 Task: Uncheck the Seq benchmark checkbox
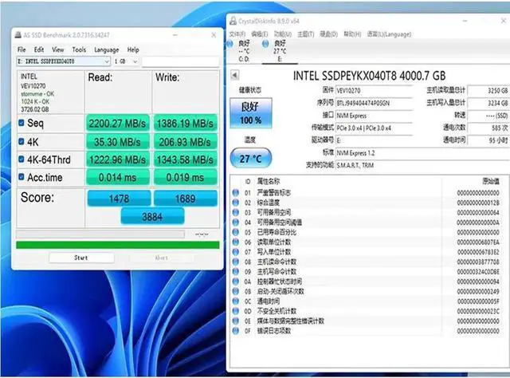pos(22,123)
